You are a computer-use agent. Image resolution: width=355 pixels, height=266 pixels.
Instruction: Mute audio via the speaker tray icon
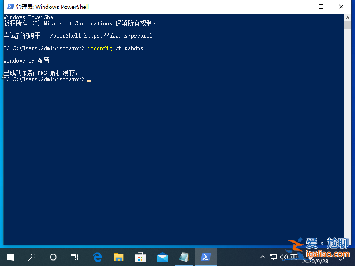click(284, 257)
